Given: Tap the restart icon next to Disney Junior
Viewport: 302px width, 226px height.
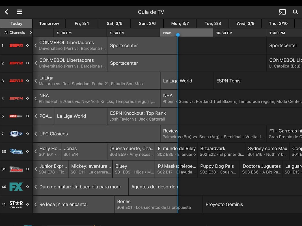Looking at the screenshot, I should point(27,169).
